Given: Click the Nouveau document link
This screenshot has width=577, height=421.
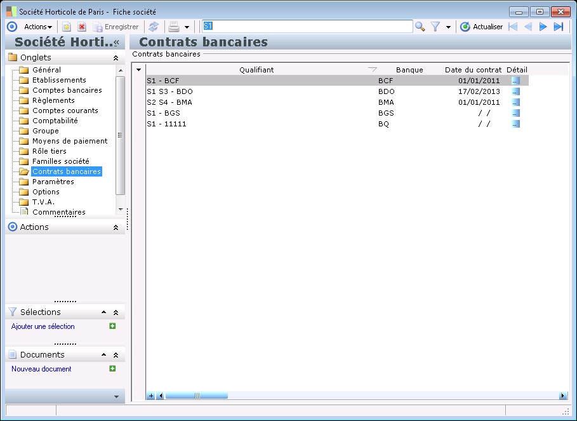Looking at the screenshot, I should pyautogui.click(x=41, y=369).
